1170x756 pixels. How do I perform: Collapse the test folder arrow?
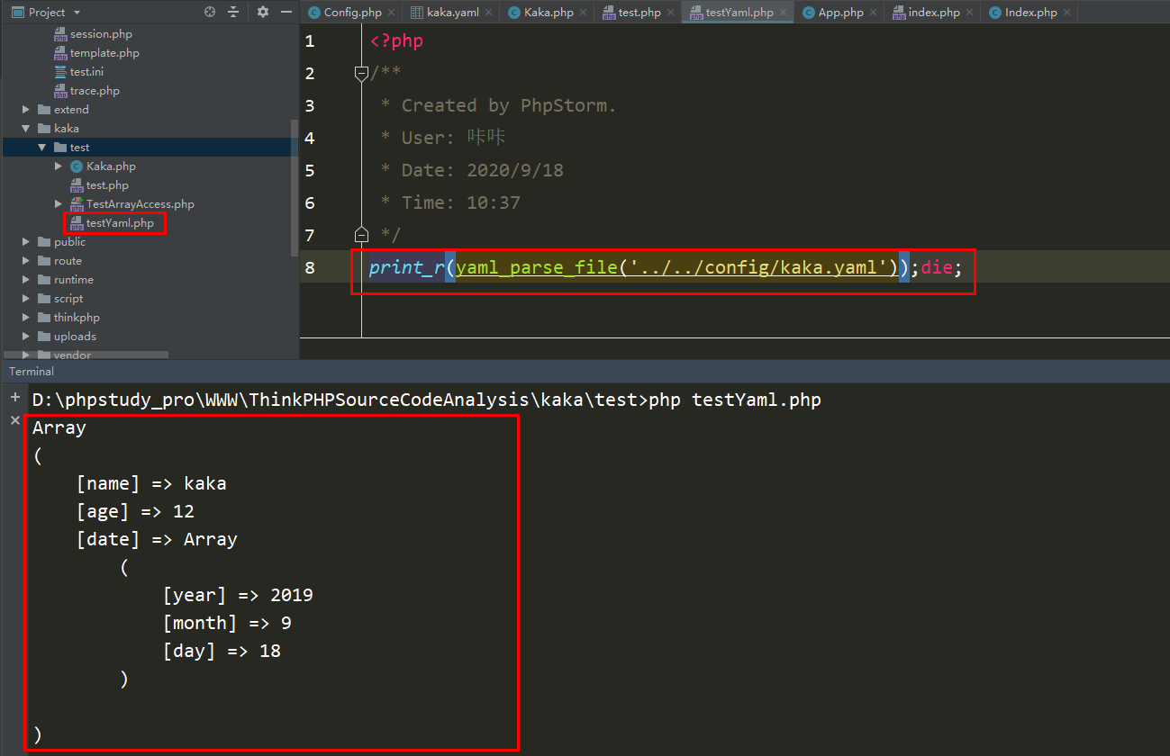pos(42,148)
